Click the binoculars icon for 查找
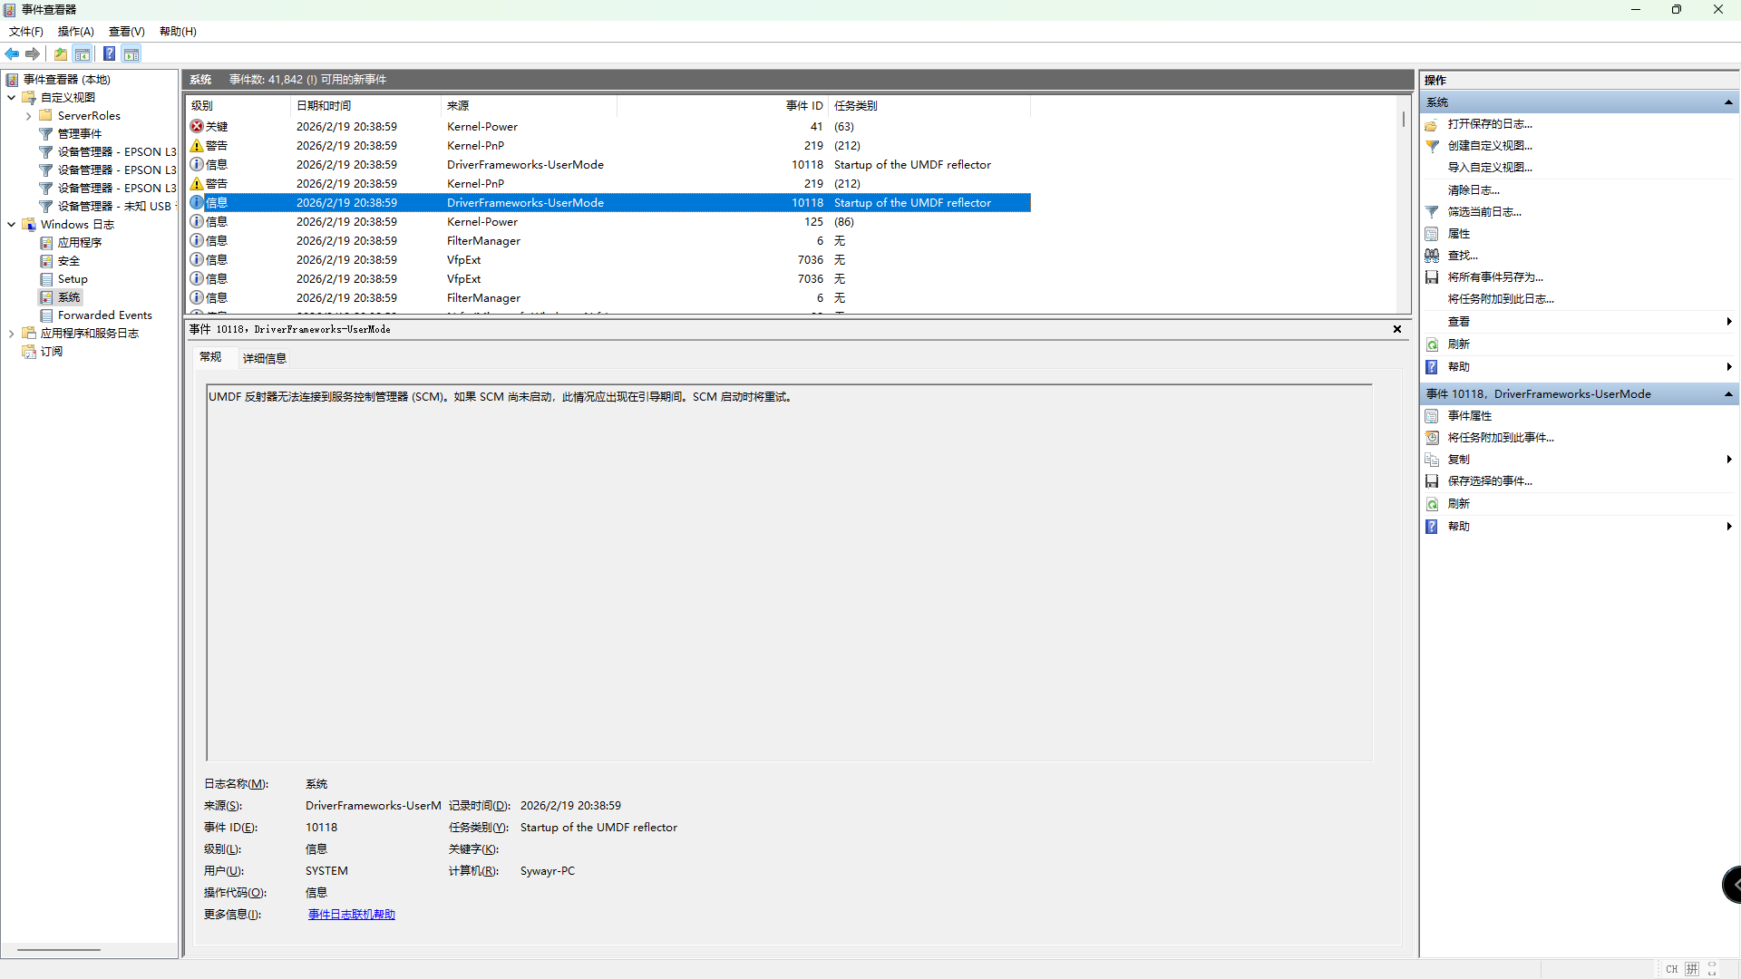The image size is (1741, 979). [x=1432, y=256]
